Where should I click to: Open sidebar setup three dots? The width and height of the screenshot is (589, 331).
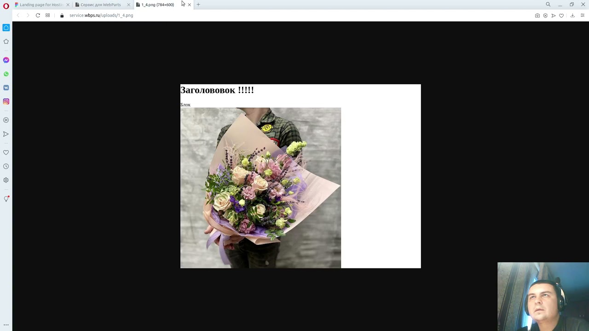(6, 325)
